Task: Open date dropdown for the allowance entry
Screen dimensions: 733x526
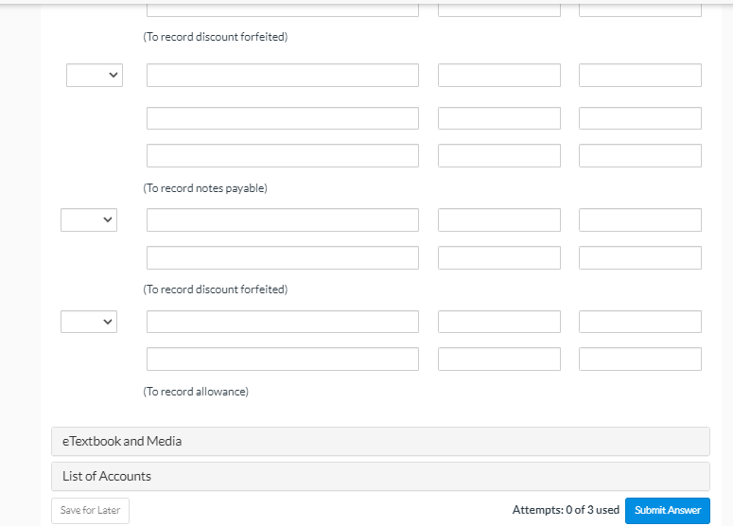Action: pos(89,322)
